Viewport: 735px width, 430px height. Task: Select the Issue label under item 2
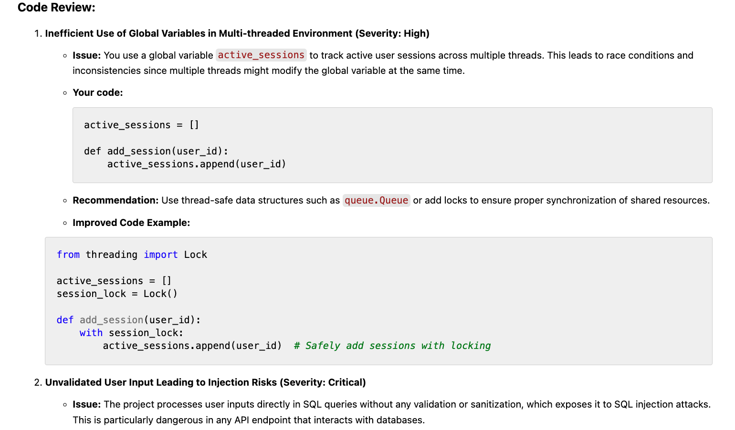point(86,404)
